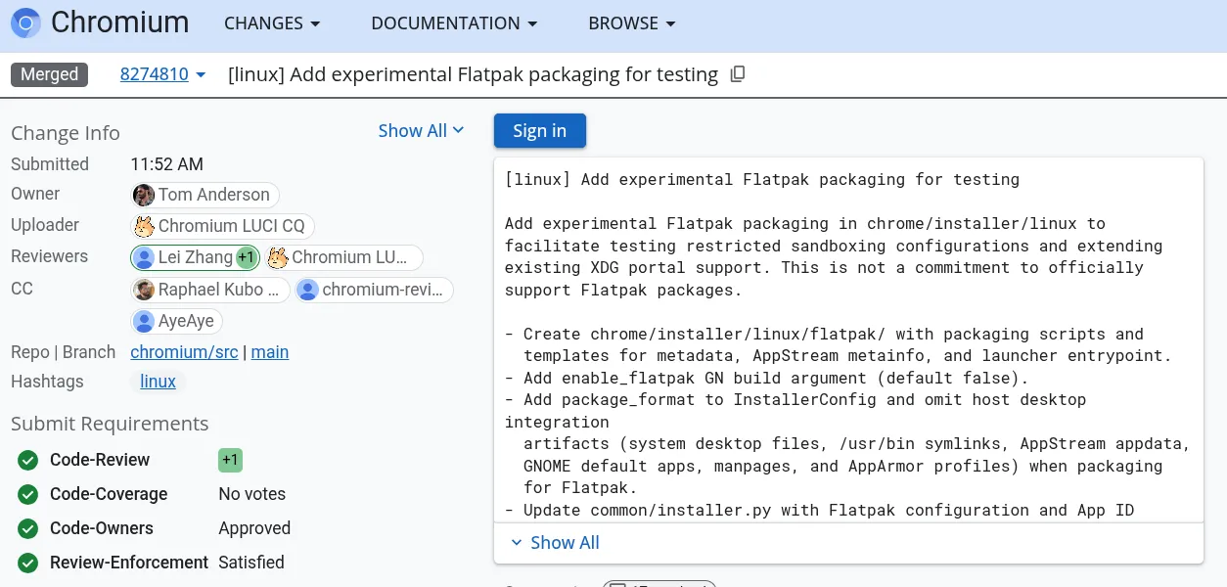Click the Code-Review green check icon
This screenshot has height=587, width=1227.
coord(28,460)
